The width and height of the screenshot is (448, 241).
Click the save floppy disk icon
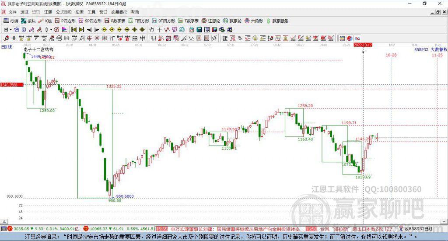pos(214,30)
